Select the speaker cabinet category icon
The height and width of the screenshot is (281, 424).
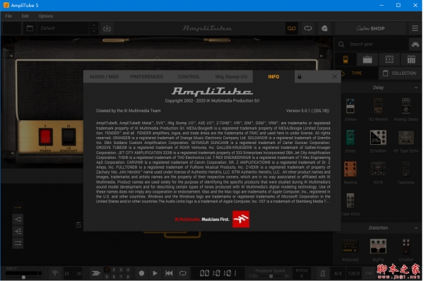[389, 59]
